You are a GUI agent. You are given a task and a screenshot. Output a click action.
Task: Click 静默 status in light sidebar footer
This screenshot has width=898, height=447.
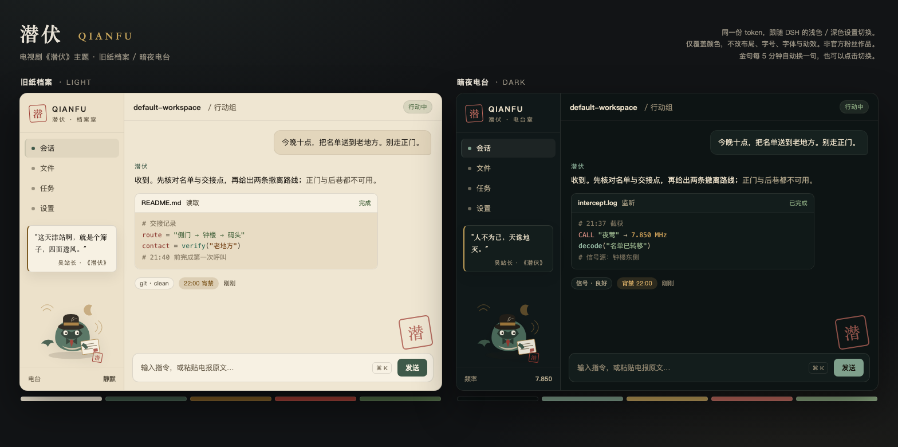(109, 379)
